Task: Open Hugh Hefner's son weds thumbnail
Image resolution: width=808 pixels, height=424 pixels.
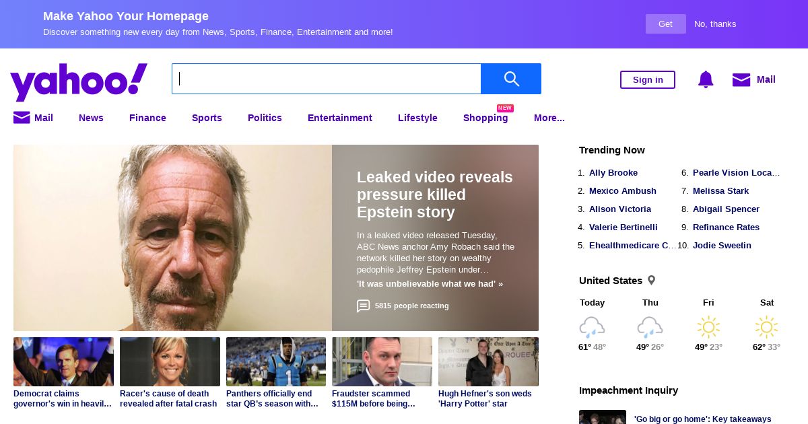Action: [x=488, y=361]
